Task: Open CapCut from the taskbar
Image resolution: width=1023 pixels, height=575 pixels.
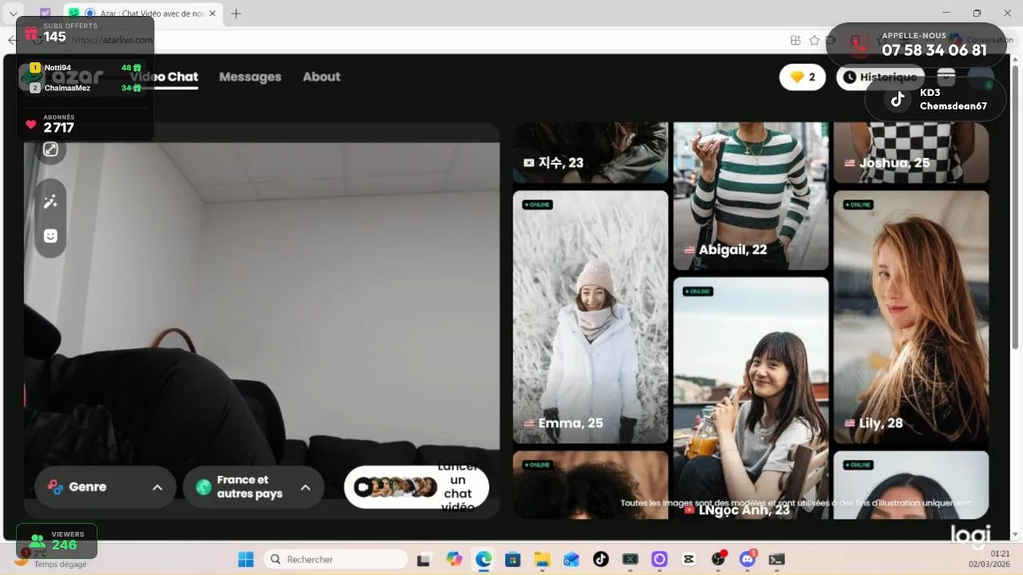Action: tap(689, 560)
